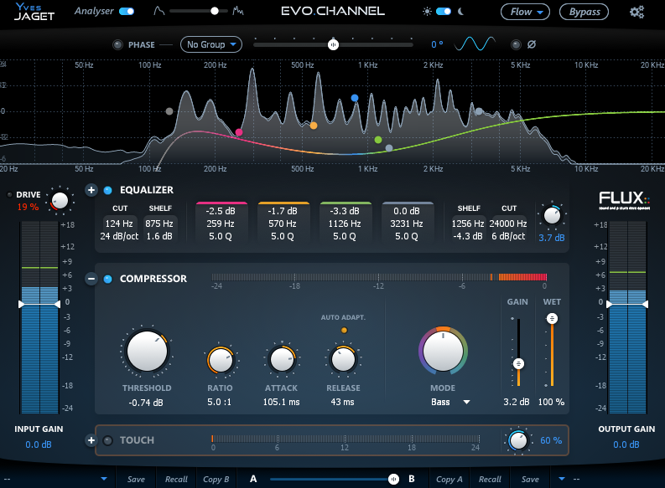
Task: Click the Ratio knob
Action: tap(221, 360)
